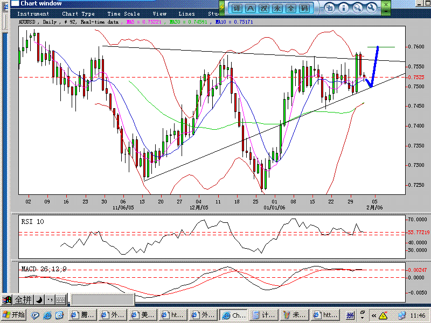Click the MACD 26;12;9 panel label

pyautogui.click(x=44, y=269)
